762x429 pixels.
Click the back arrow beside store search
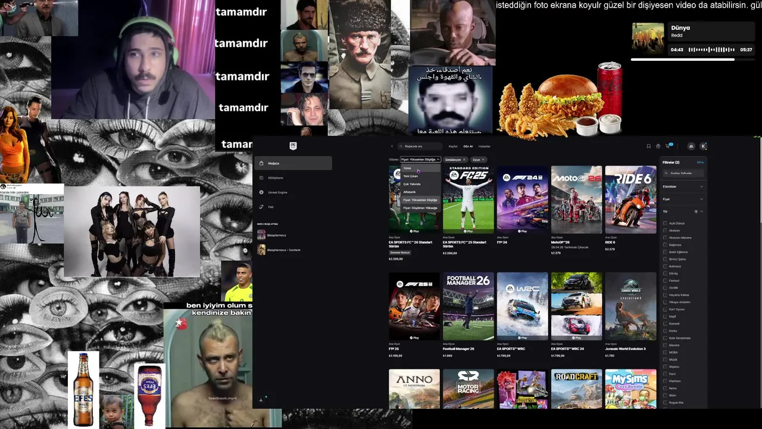coord(392,146)
